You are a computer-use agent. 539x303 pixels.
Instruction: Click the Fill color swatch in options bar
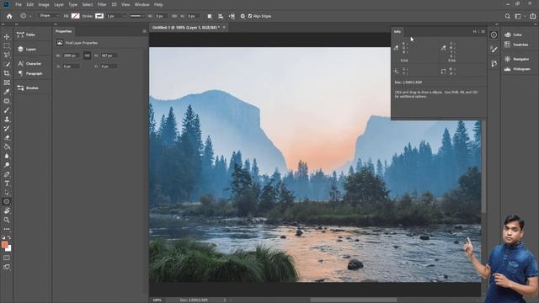75,16
